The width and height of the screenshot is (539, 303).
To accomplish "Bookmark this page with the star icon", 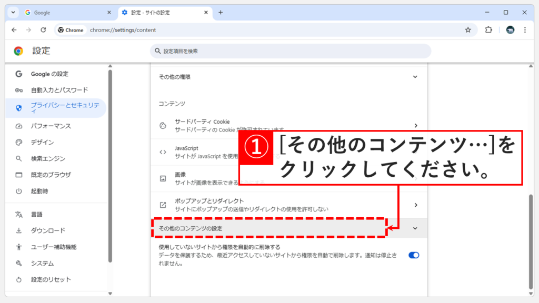I will click(x=468, y=30).
